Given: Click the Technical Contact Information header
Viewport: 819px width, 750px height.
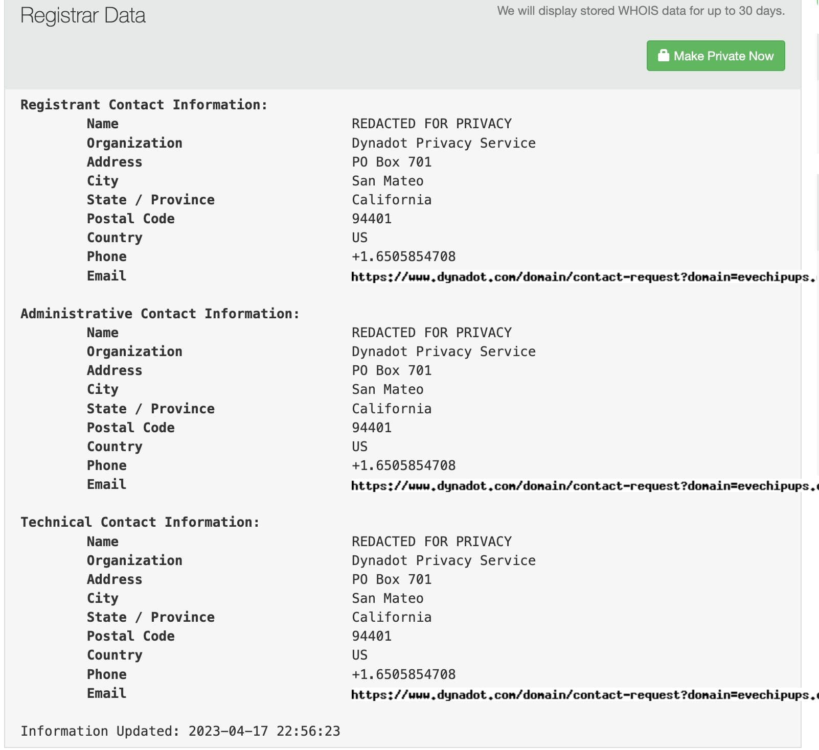Looking at the screenshot, I should 140,522.
